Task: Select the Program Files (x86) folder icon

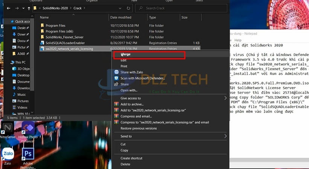Action: pos(42,31)
